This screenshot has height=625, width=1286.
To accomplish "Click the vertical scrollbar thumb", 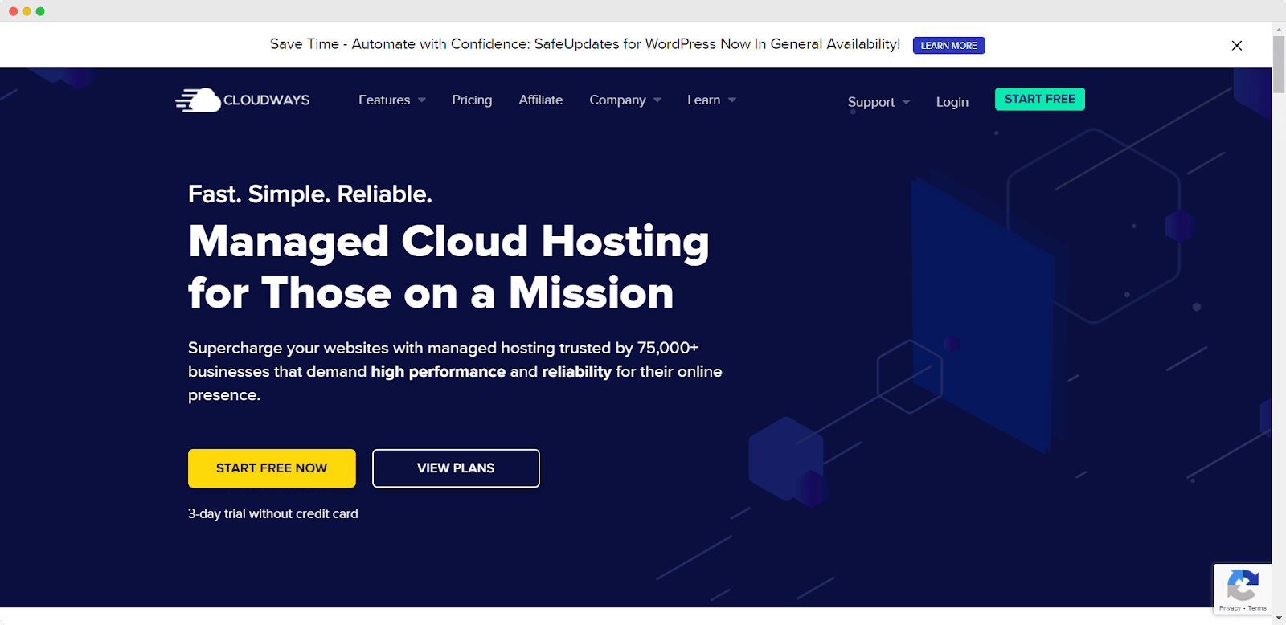I will (x=1279, y=64).
